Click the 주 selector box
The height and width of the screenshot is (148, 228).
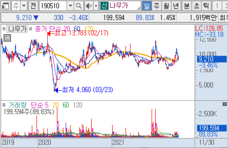(x=16, y=6)
